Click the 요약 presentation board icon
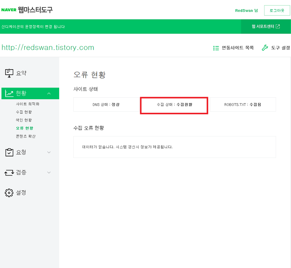The height and width of the screenshot is (268, 291). [x=9, y=73]
